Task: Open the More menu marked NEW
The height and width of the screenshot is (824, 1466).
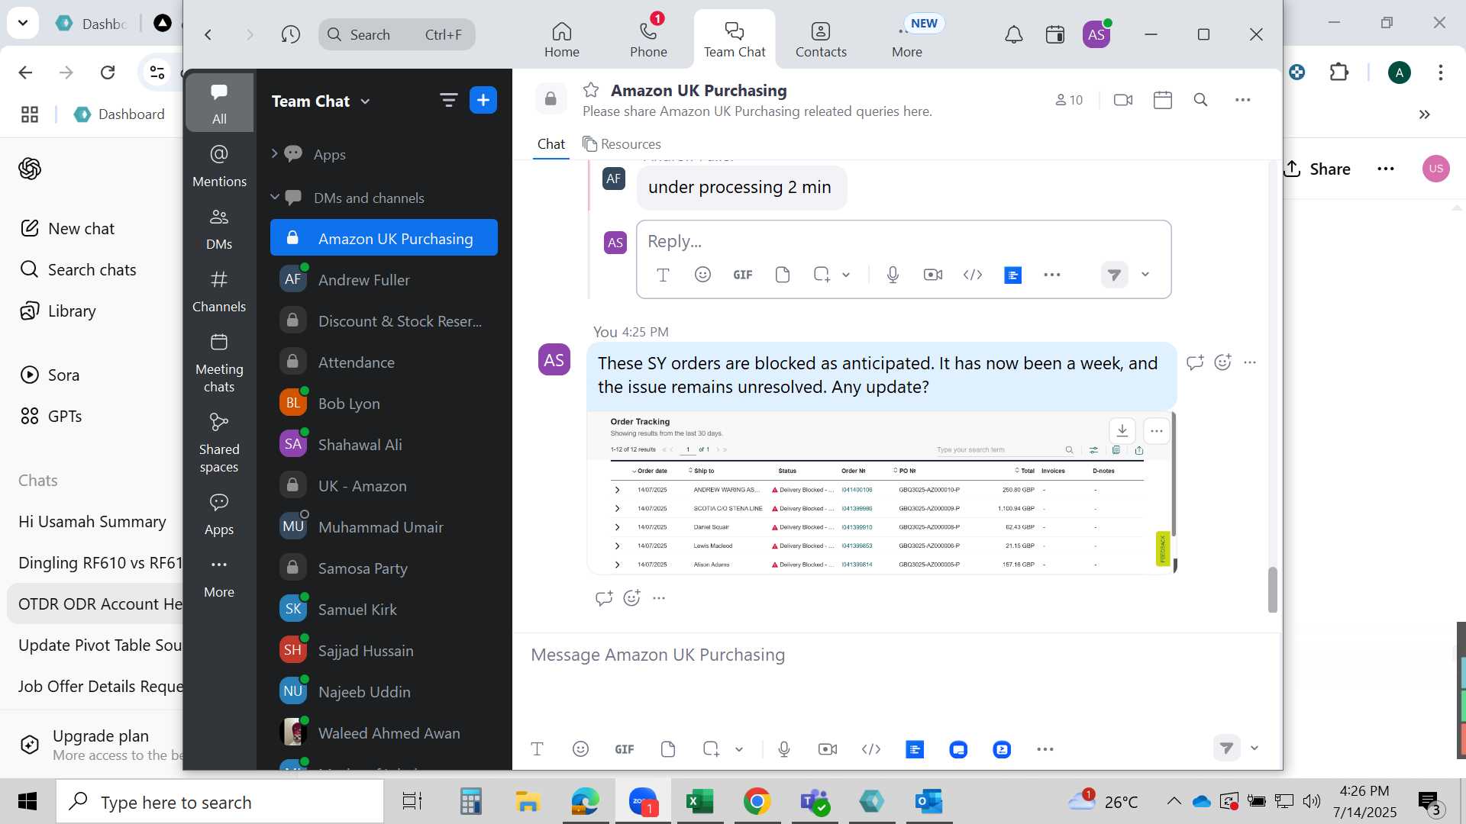Action: tap(907, 40)
